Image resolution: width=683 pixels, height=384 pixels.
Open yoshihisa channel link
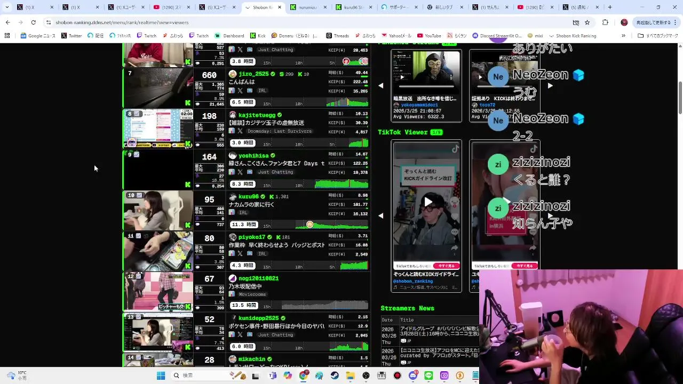tap(253, 156)
